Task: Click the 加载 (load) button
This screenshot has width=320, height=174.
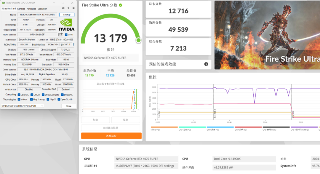Action: (x=95, y=120)
